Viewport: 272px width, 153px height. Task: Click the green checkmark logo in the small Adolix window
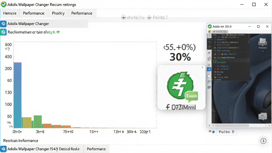point(210,26)
